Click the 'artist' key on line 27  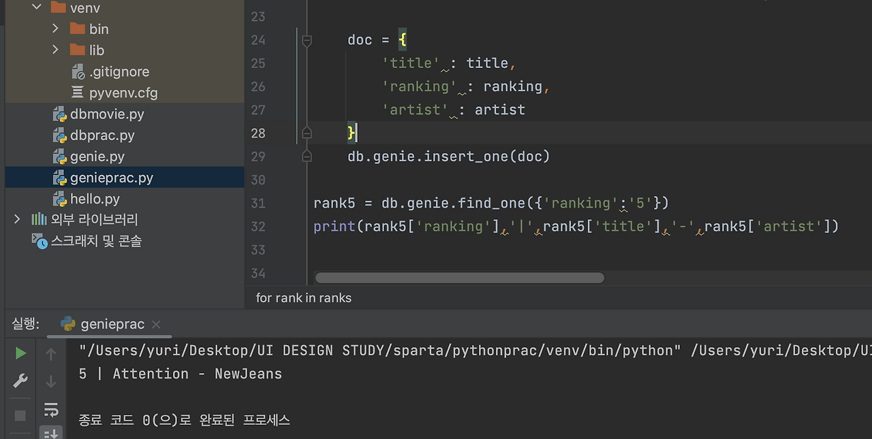(415, 110)
